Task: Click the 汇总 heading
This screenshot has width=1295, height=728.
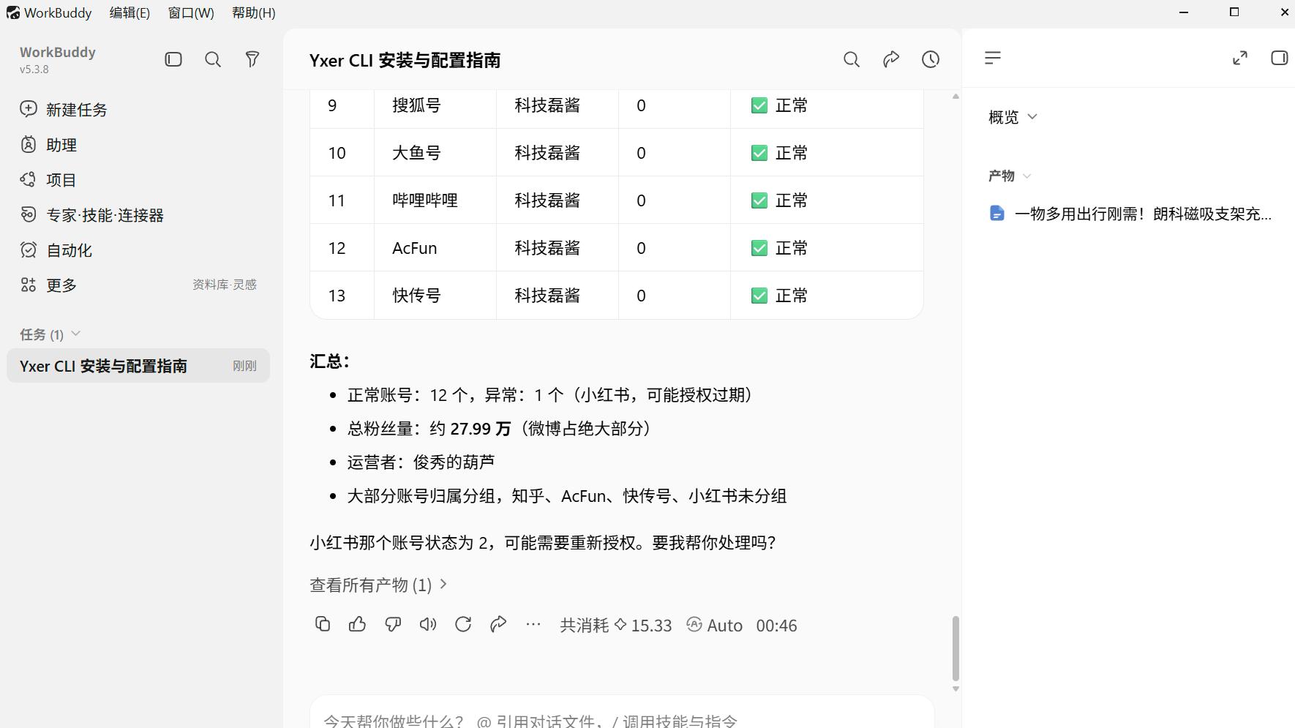Action: pos(330,361)
